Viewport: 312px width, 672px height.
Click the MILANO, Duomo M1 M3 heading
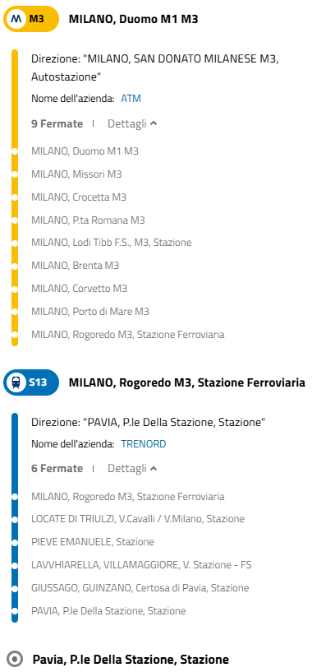[x=134, y=19]
